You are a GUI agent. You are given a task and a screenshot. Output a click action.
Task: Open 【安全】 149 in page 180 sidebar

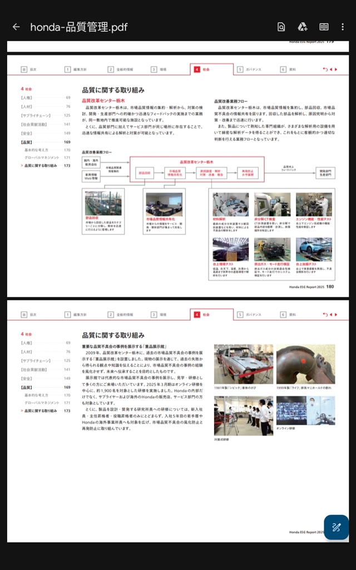tap(46, 134)
